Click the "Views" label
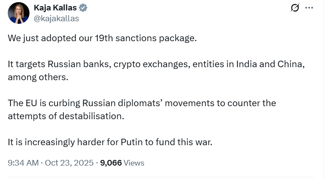Viewport: 324px width, 179px height. click(134, 163)
